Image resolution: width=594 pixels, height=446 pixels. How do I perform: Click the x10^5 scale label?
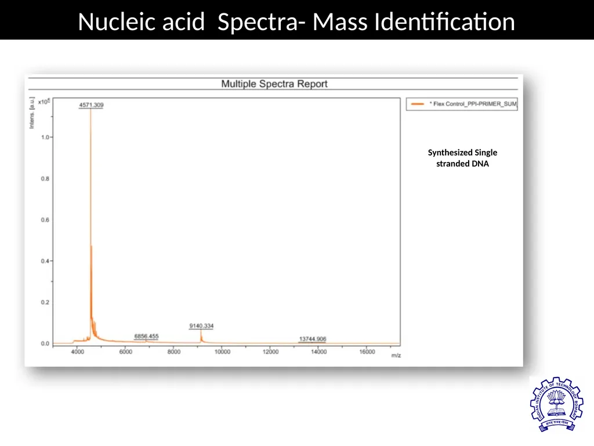[x=44, y=102]
